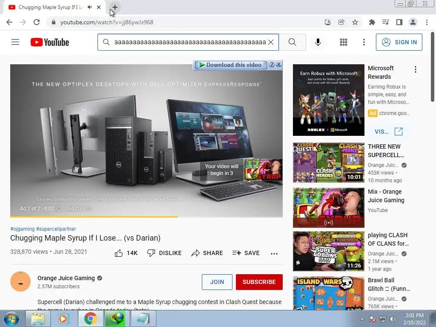Viewport: 436px width, 327px height.
Task: Open Windows Media Player in the taskbar
Action: click(64, 318)
